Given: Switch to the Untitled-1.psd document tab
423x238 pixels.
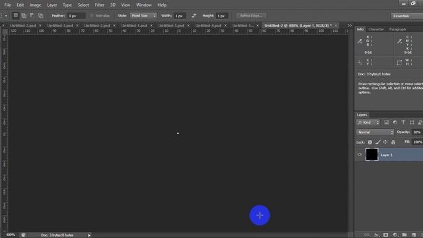Looking at the screenshot, I should click(134, 26).
